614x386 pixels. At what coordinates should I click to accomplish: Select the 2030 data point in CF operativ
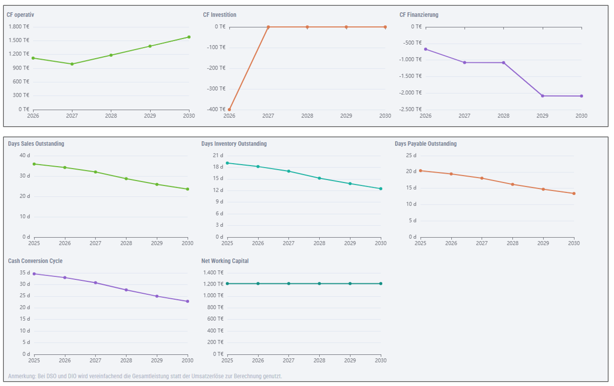(189, 37)
